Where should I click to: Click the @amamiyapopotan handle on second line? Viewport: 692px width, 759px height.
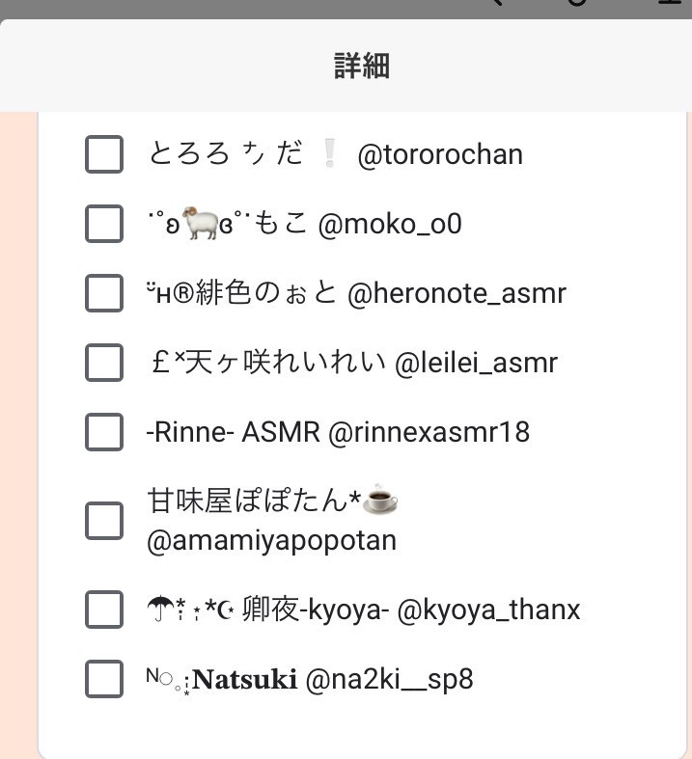[271, 540]
